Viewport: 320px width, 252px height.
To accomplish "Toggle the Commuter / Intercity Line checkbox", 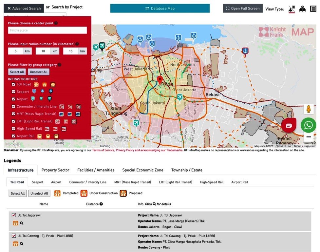I will (13, 106).
